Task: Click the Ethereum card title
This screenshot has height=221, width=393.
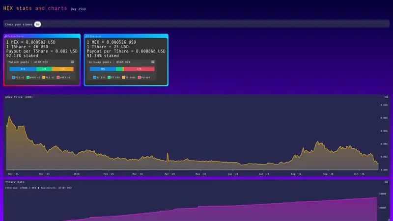Action: pyautogui.click(x=95, y=36)
